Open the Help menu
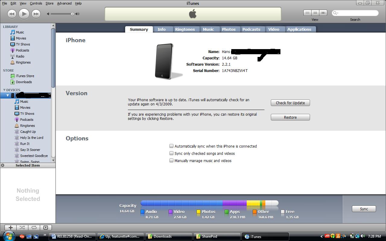The width and height of the screenshot is (386, 241). click(78, 3)
